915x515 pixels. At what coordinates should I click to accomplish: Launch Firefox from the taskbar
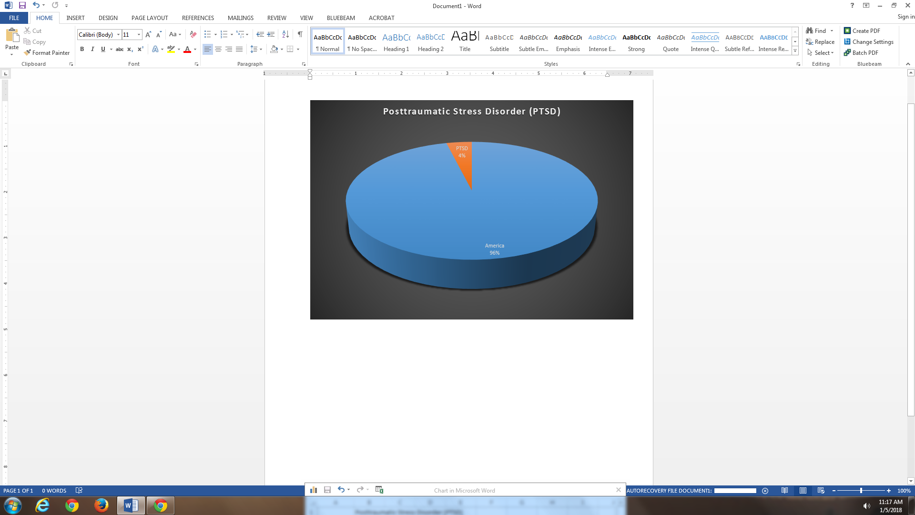pos(101,505)
